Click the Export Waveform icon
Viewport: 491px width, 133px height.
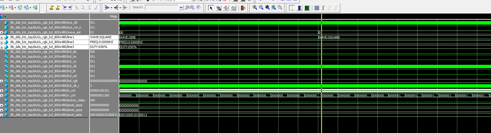tap(35, 8)
